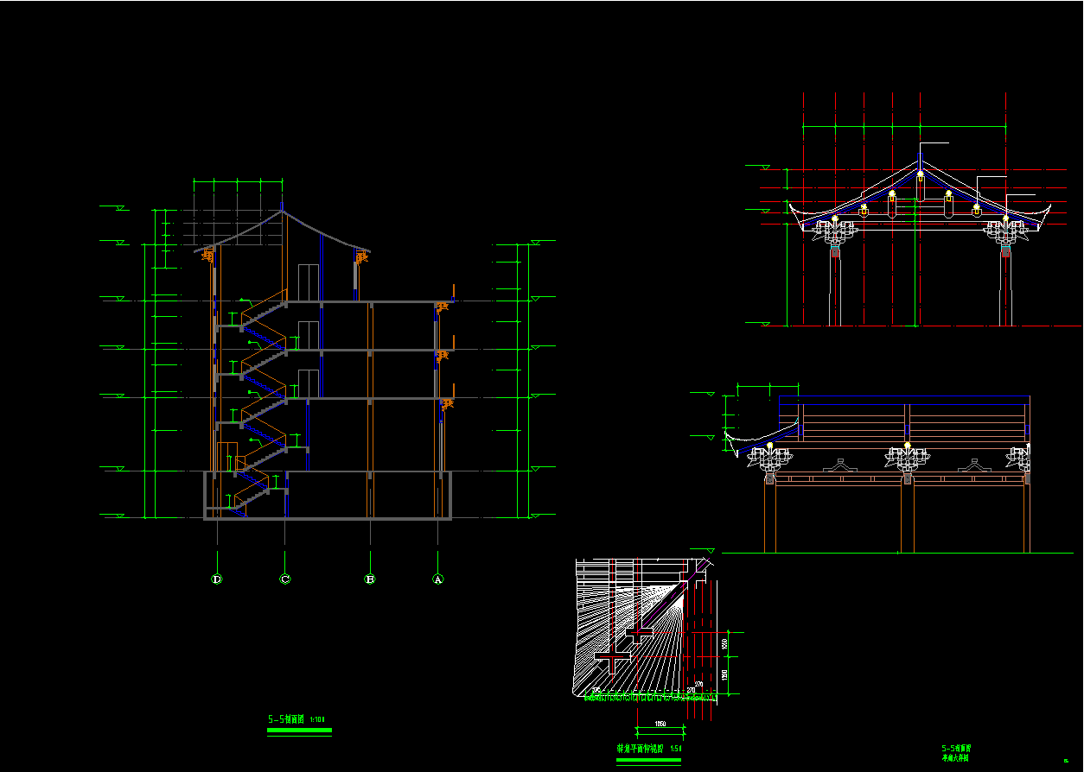
Task: Select the left dougong bracket in the gable section
Action: [x=834, y=231]
